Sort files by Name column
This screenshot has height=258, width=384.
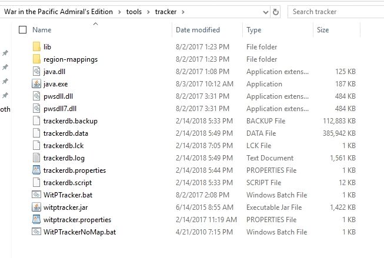[42, 30]
